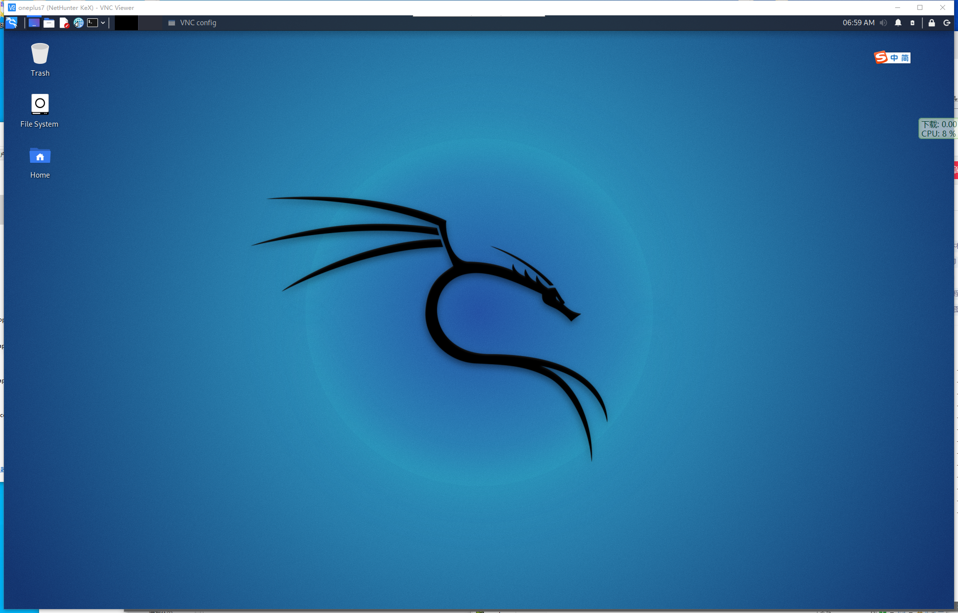Click the Show Desktop panel icon
The height and width of the screenshot is (613, 958).
coord(34,23)
